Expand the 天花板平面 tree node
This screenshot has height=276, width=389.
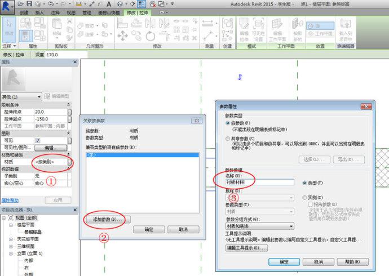(x=11, y=239)
